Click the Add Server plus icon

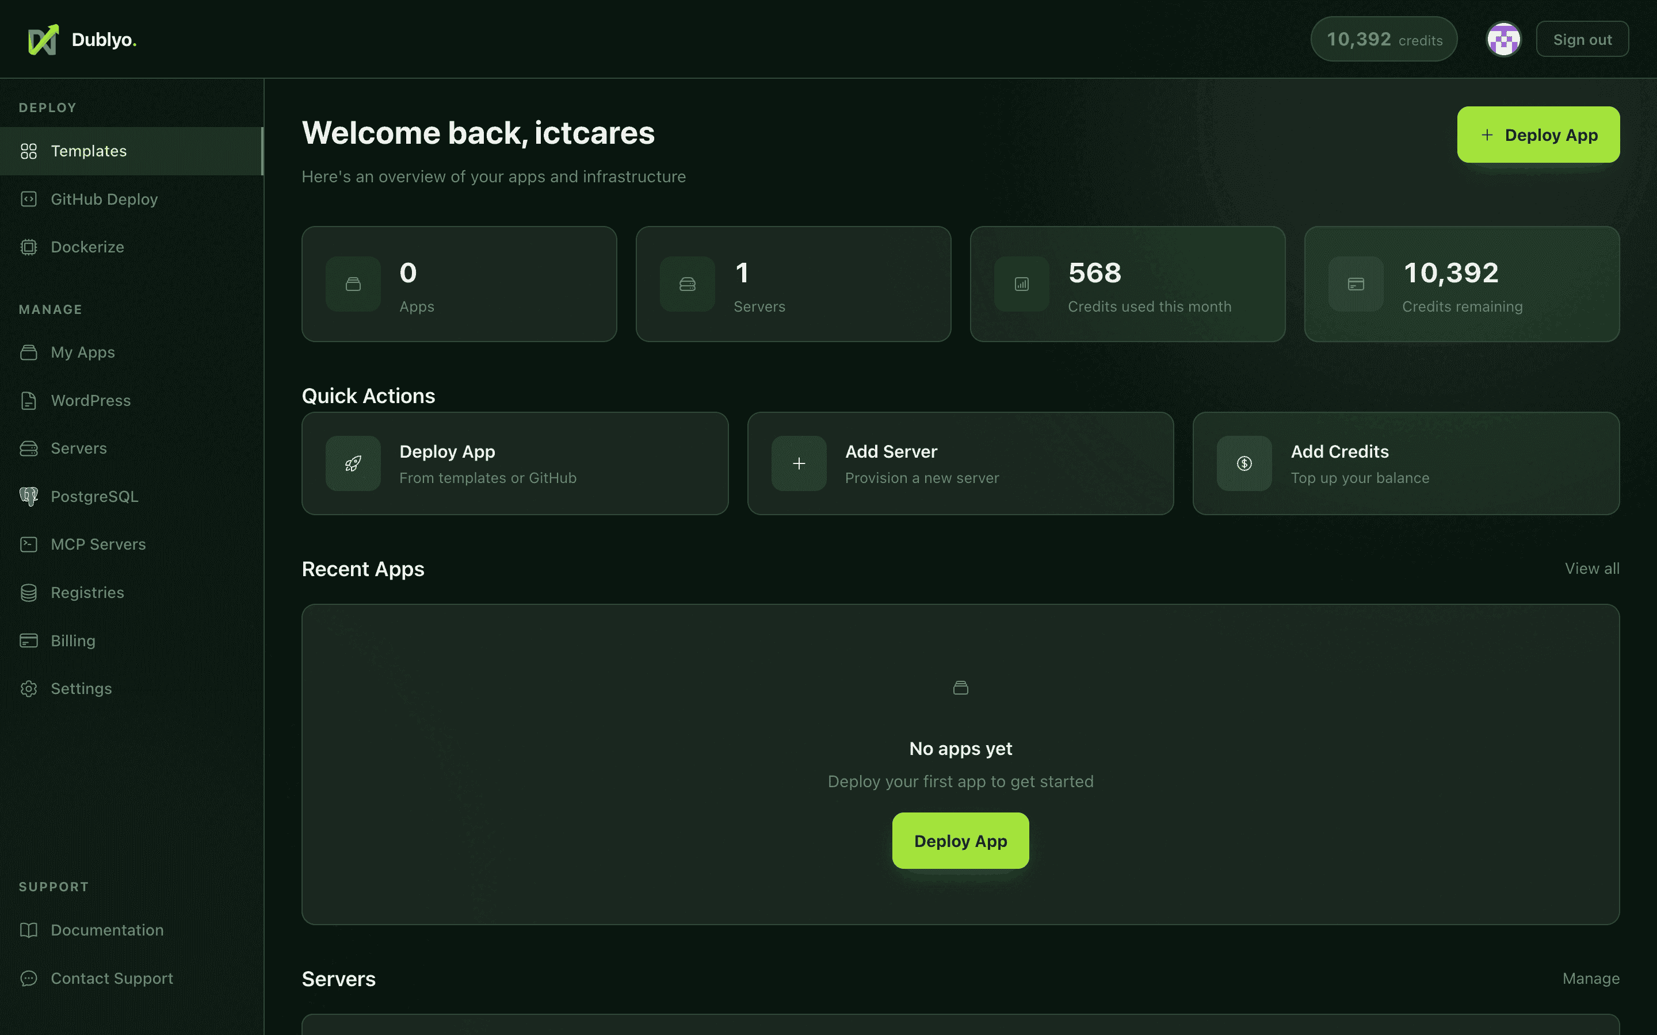[799, 463]
